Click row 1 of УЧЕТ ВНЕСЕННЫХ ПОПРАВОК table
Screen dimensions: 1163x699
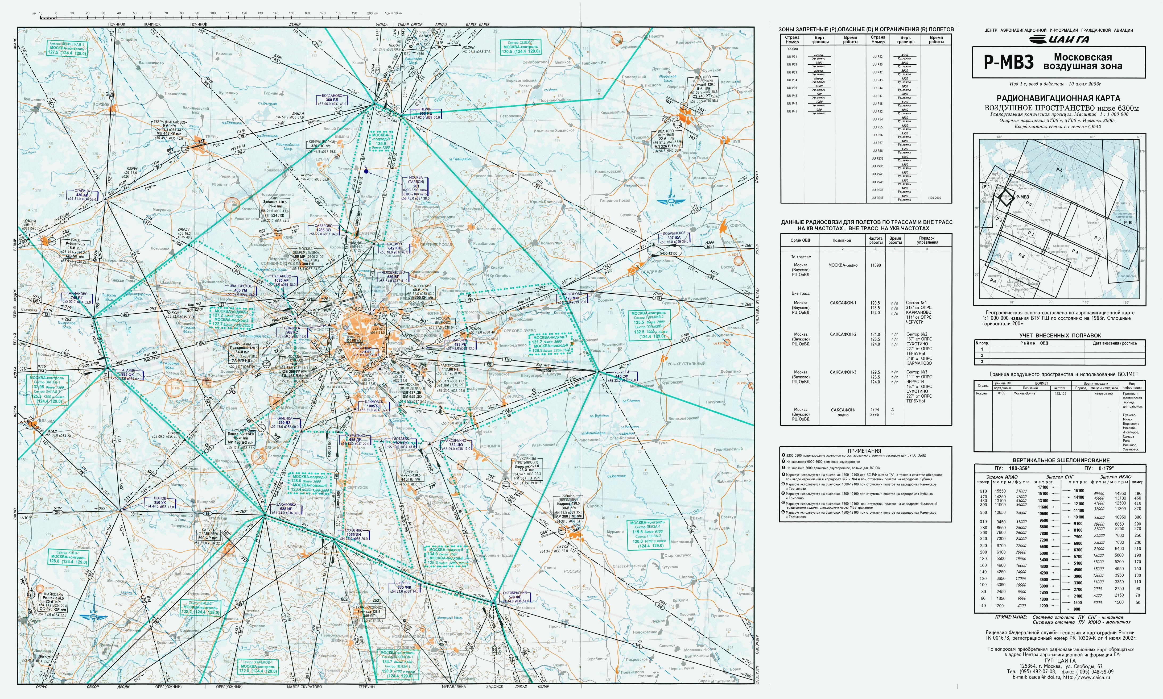pyautogui.click(x=1059, y=349)
